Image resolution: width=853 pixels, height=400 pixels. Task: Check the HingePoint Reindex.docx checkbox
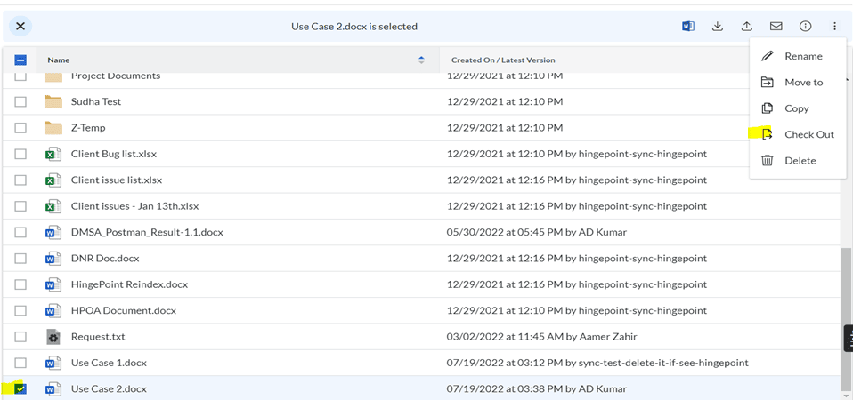tap(20, 284)
